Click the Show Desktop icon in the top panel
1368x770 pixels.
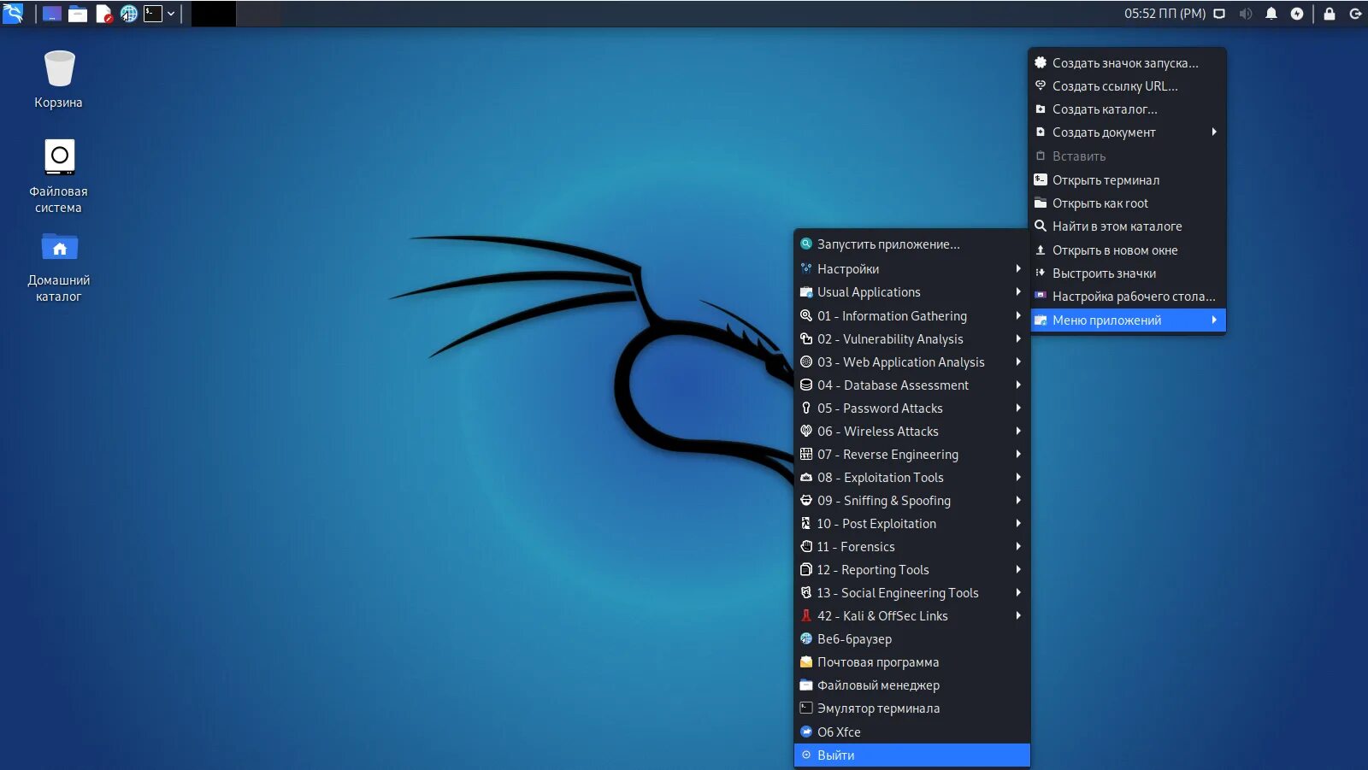pos(52,14)
